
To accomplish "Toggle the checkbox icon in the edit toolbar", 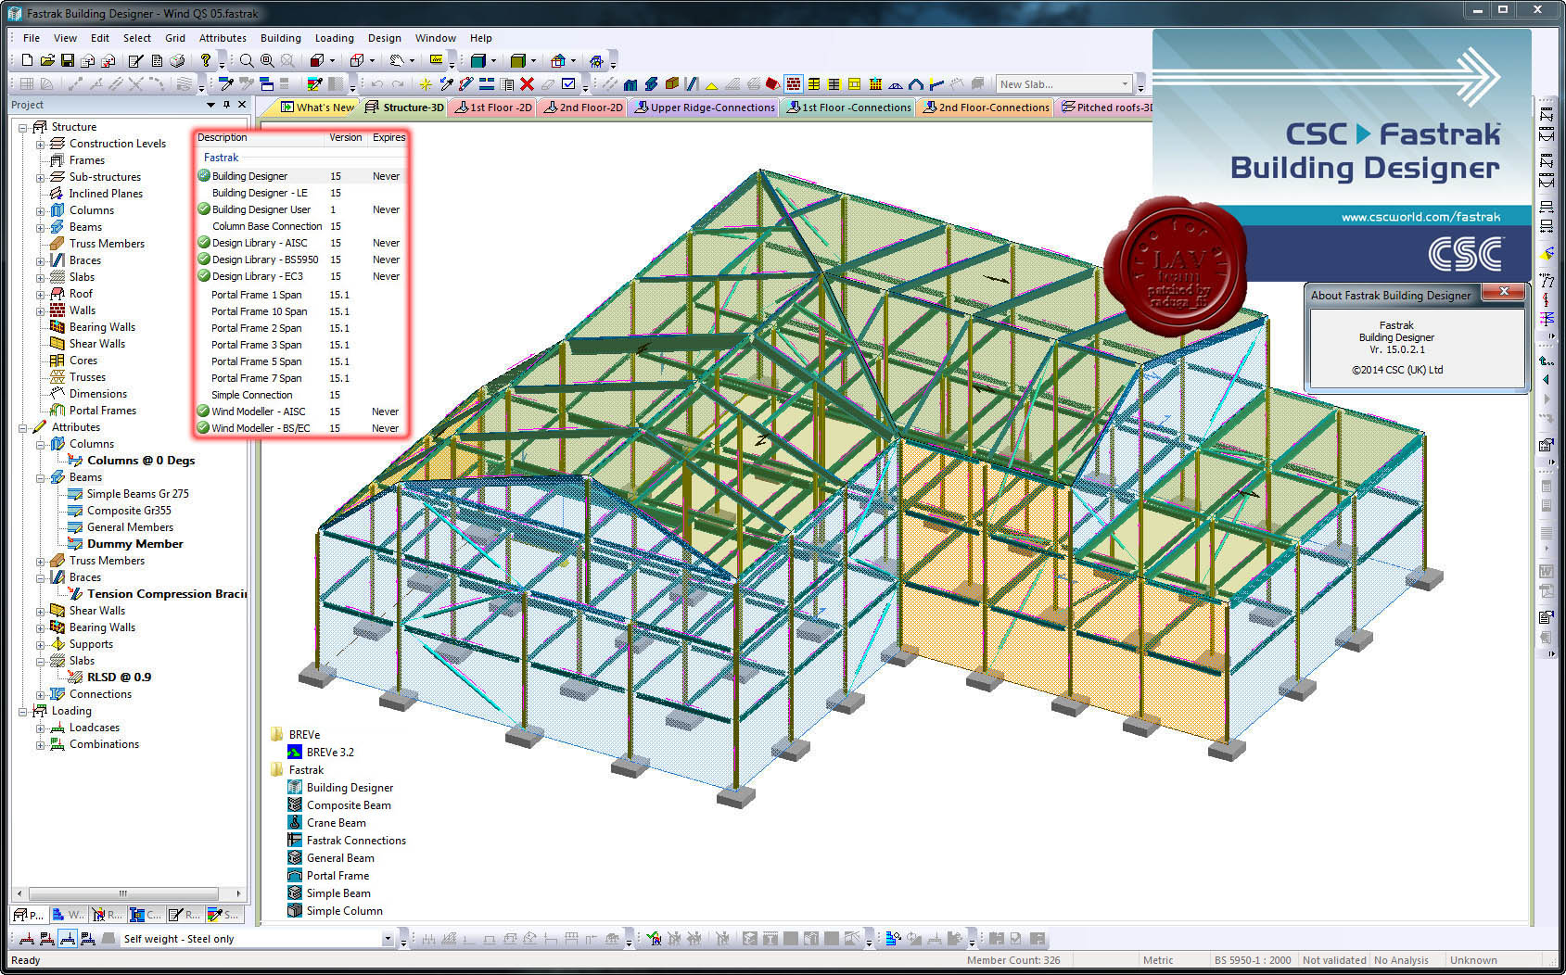I will [x=568, y=84].
